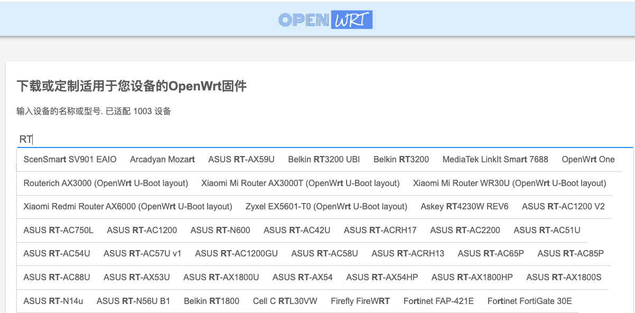The width and height of the screenshot is (635, 313).
Task: Select the ASUS RT-AC57U v1 entry
Action: pyautogui.click(x=143, y=253)
